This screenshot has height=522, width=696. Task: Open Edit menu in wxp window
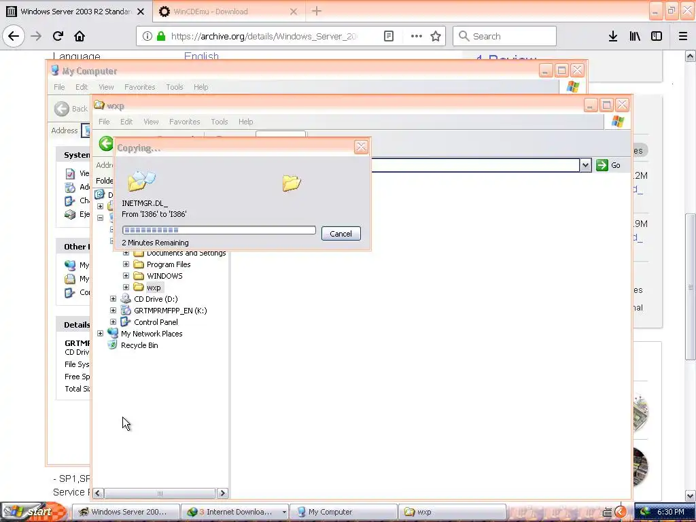(126, 122)
